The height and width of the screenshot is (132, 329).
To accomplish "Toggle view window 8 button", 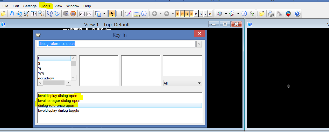I will click(210, 14).
